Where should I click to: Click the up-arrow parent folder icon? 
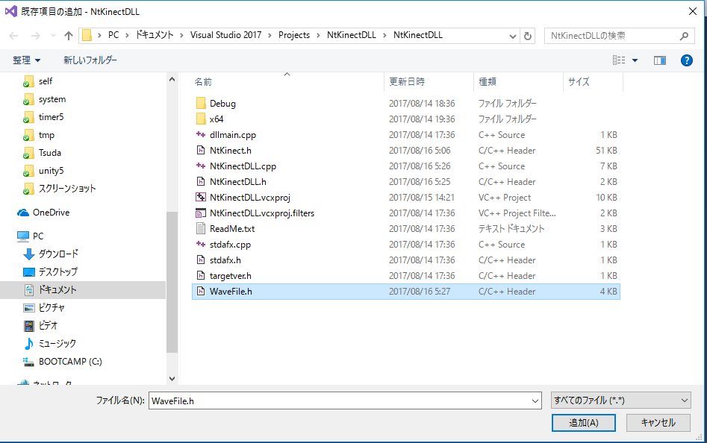pos(69,36)
